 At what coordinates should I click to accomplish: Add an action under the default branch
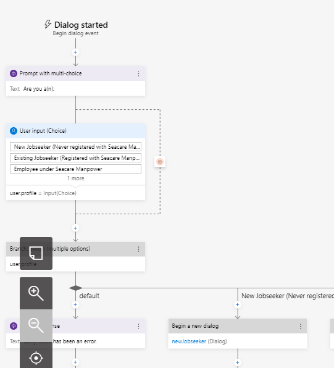point(75,304)
